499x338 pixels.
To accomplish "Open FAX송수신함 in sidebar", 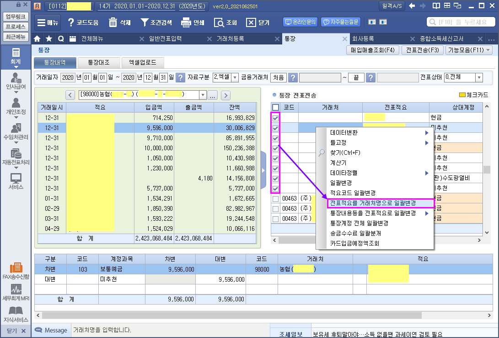I will point(16,271).
